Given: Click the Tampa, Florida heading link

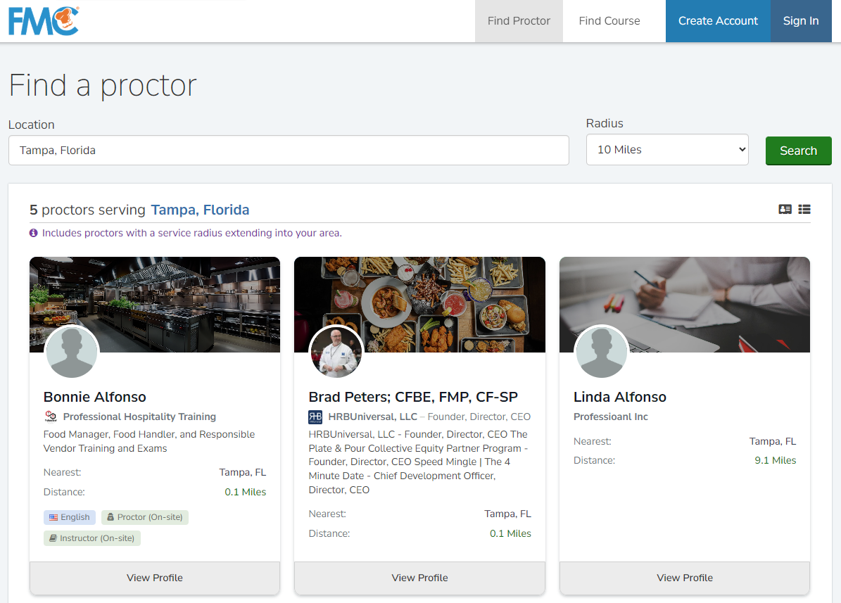Looking at the screenshot, I should tap(200, 210).
